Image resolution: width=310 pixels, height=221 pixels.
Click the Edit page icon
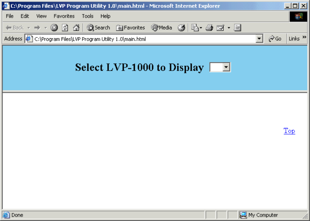(220, 28)
